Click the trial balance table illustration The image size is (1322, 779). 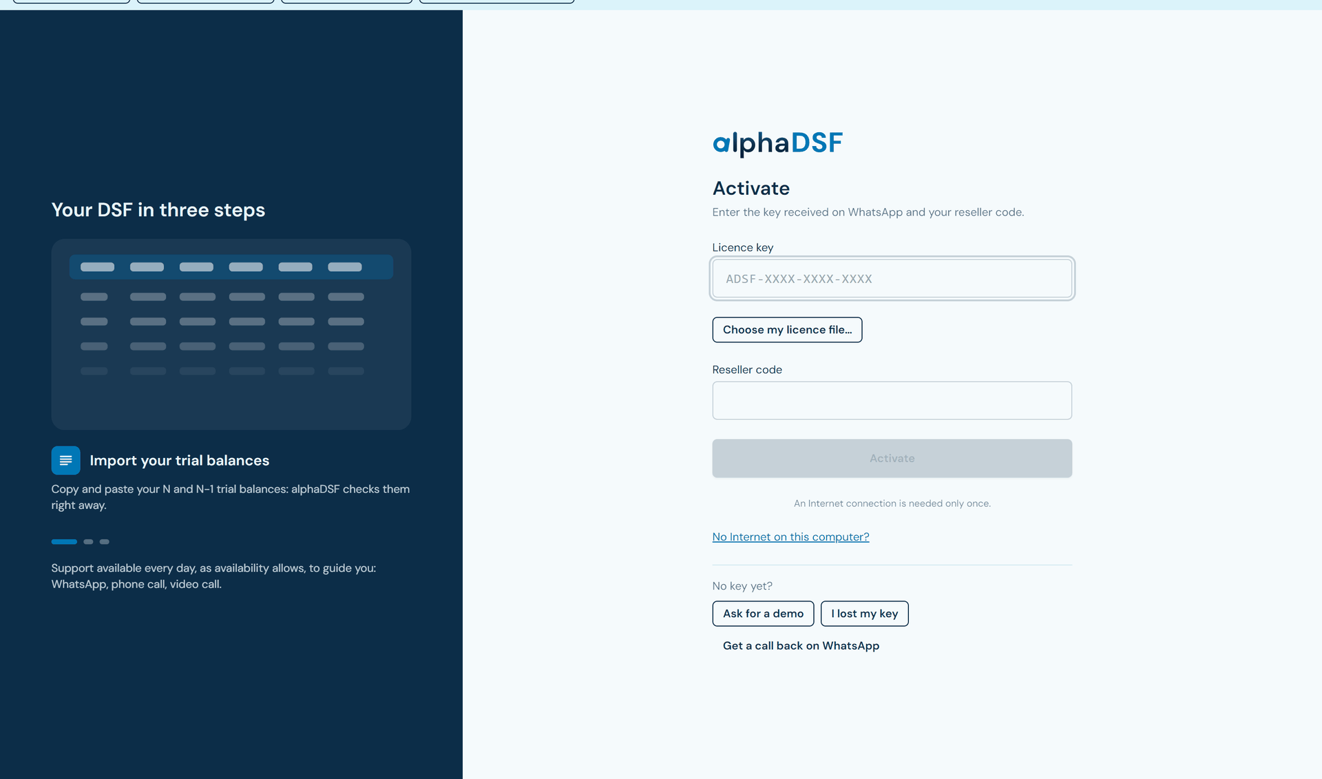(x=231, y=334)
